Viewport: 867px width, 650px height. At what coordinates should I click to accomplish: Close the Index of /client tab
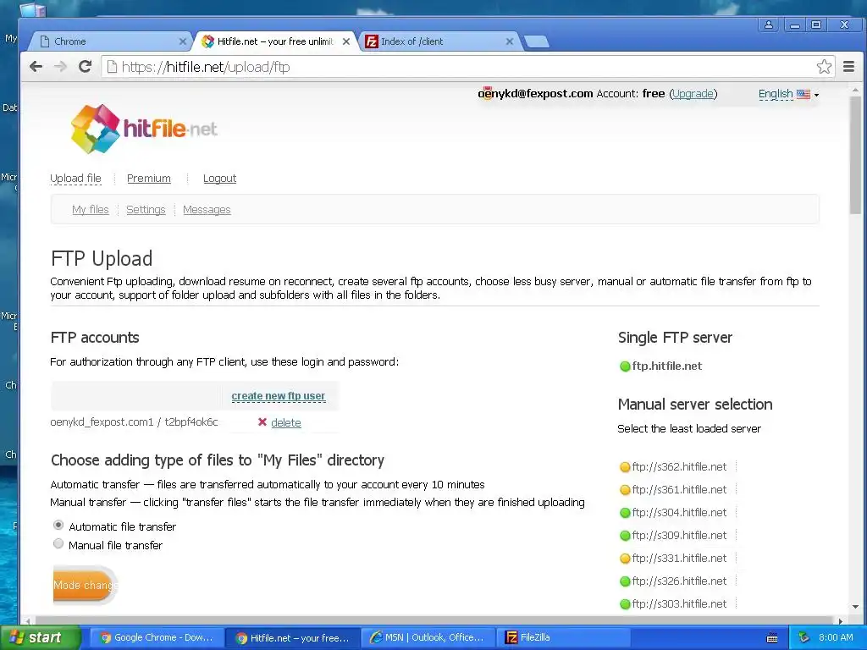[x=509, y=41]
